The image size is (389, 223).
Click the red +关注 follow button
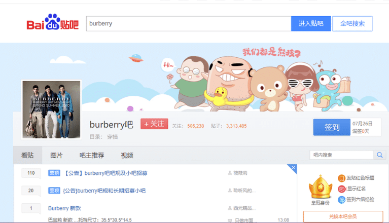pos(154,124)
